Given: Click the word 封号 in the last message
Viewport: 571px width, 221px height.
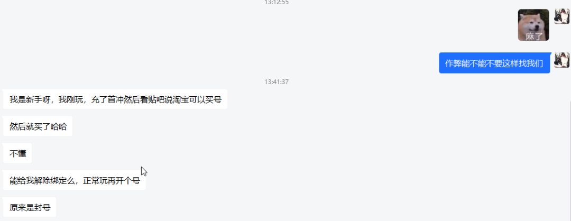Looking at the screenshot, I should pos(42,208).
